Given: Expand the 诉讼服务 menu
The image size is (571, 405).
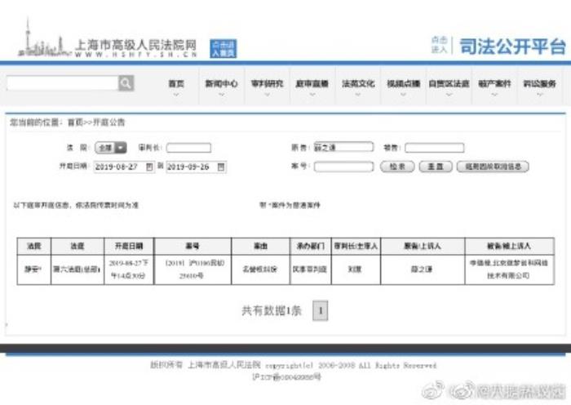Looking at the screenshot, I should click(539, 87).
